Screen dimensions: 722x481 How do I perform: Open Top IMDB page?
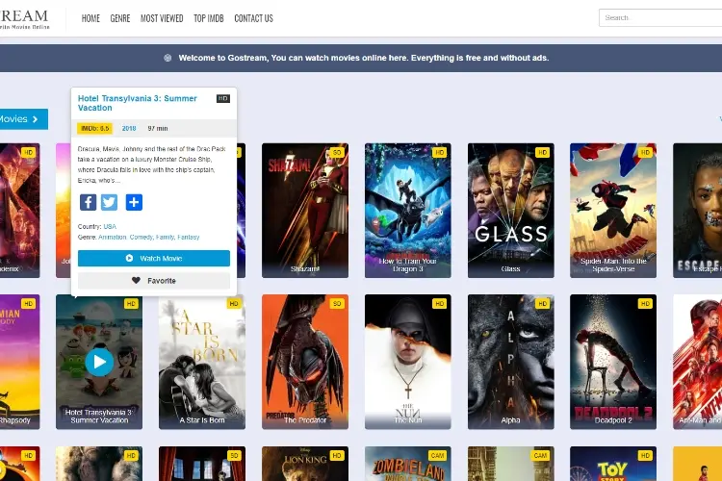[209, 18]
